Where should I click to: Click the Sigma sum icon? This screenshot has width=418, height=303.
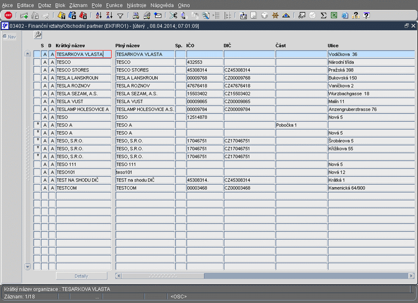pos(323,16)
